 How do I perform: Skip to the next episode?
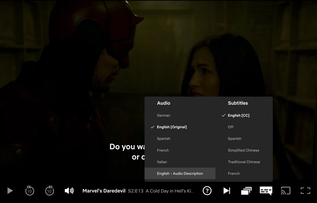(x=227, y=191)
